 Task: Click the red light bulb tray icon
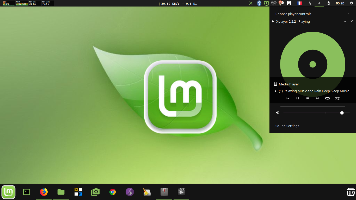click(281, 3)
